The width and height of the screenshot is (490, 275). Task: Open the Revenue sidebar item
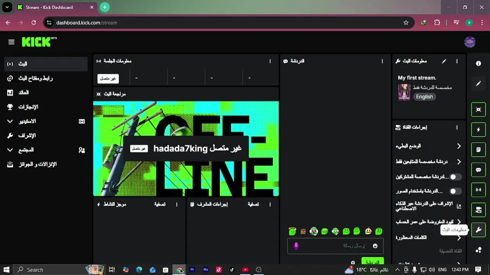46,92
